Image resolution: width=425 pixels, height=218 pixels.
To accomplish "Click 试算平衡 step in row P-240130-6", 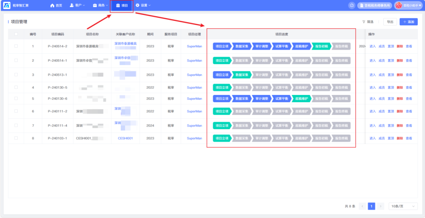I will [282, 99].
